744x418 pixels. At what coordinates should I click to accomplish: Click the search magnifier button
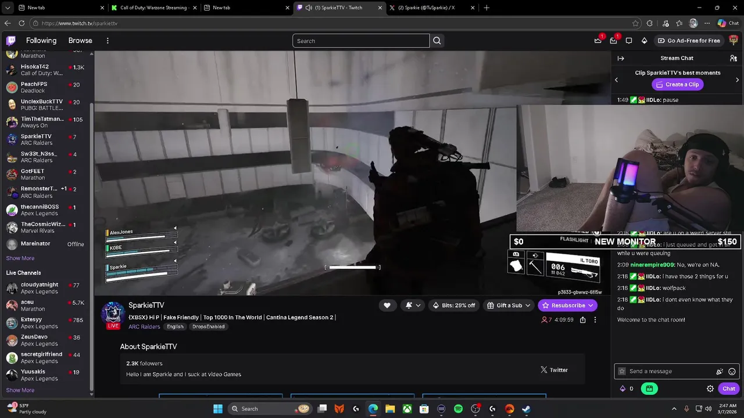tap(437, 41)
